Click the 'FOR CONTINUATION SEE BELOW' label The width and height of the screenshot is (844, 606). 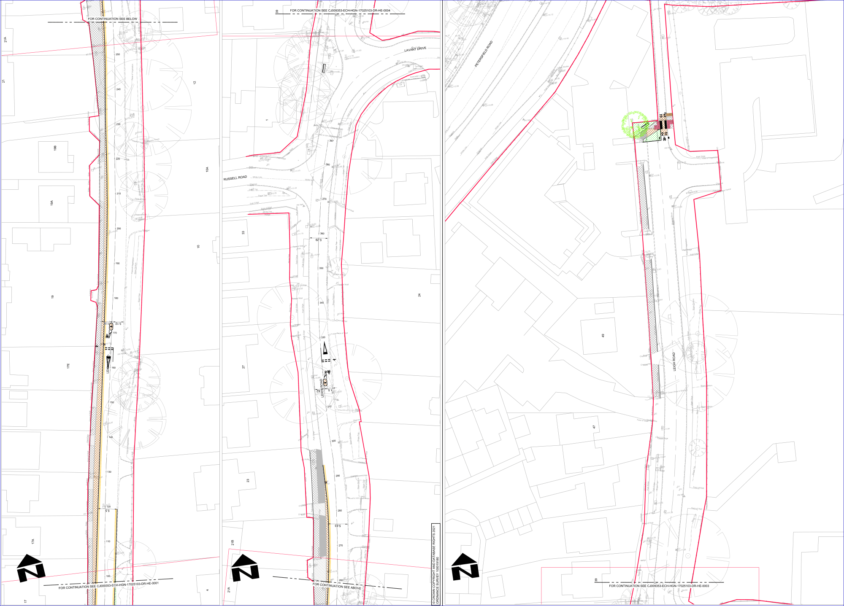tap(112, 19)
